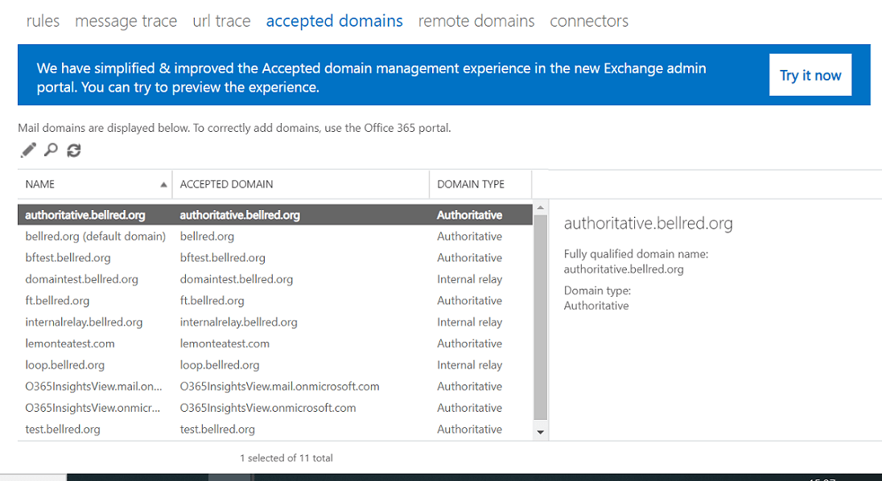Click the search magnifier icon
882x481 pixels.
coord(52,150)
